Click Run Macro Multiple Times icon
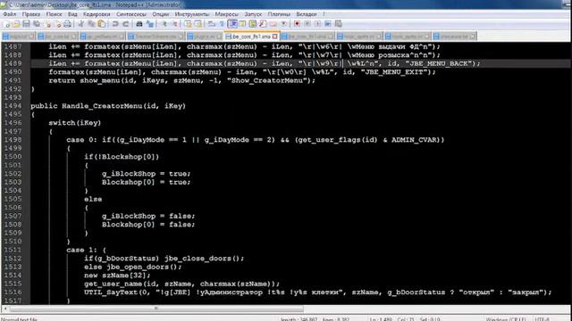This screenshot has height=321, width=572. point(328,24)
